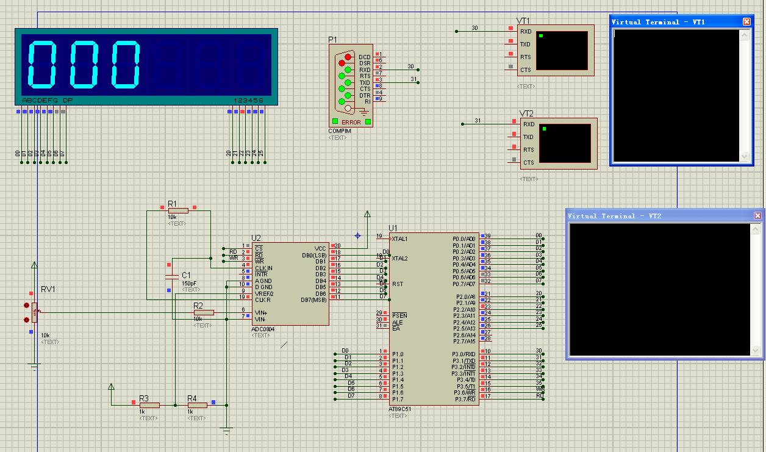Click the COMPIM part label
Screen dimensions: 766x452
coord(340,131)
